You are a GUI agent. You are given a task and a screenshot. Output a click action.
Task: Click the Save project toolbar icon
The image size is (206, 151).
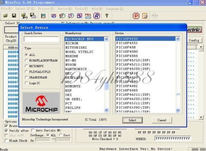point(33,16)
